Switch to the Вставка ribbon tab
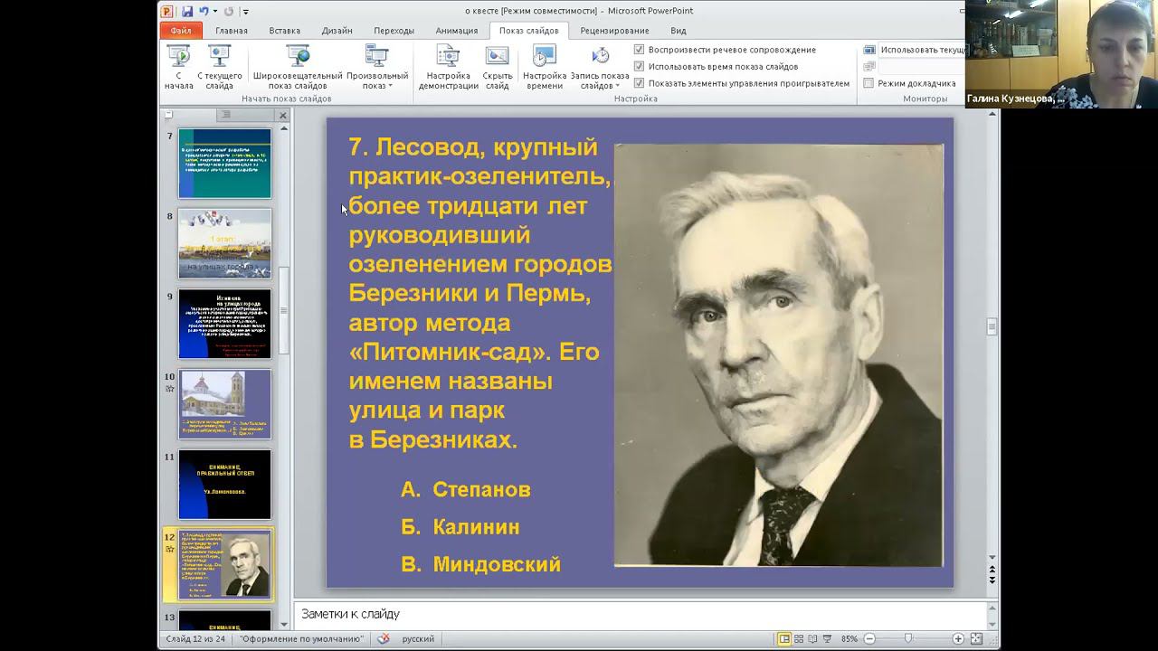The image size is (1158, 651). coord(284,31)
